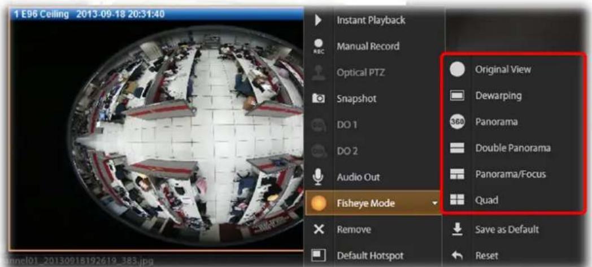Click the Original View circle icon
The height and width of the screenshot is (267, 592).
point(457,70)
